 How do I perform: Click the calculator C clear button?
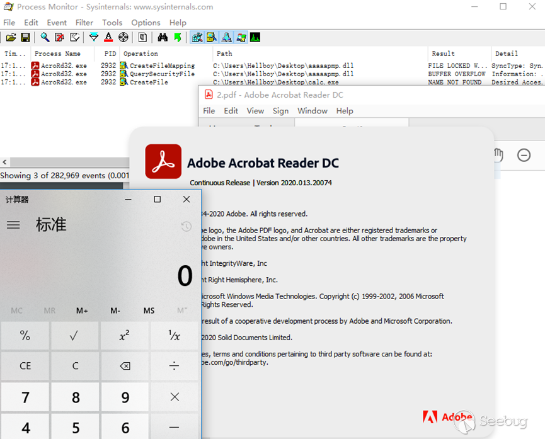pos(75,366)
